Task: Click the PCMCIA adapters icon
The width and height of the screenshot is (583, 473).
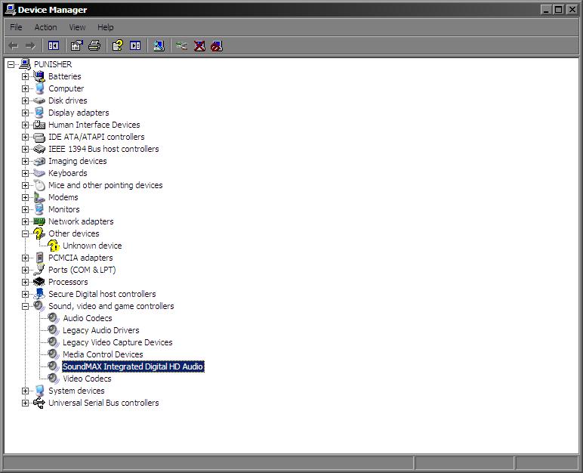Action: tap(39, 258)
